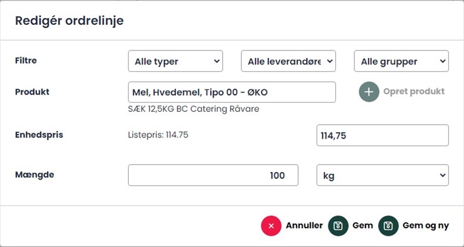
Task: Click the Gem og ny save icon
Action: click(x=388, y=226)
